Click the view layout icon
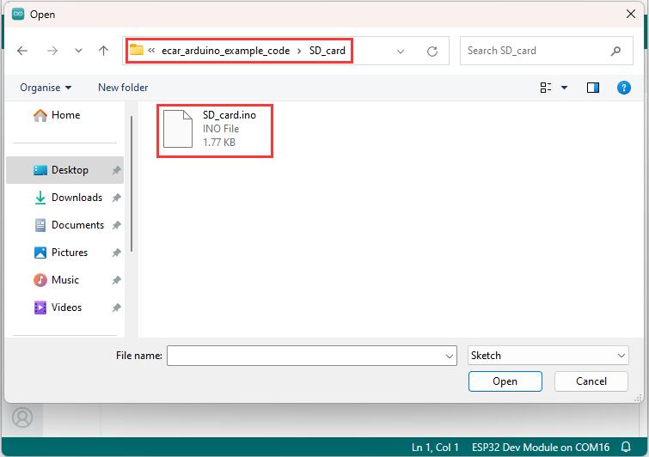 click(546, 88)
